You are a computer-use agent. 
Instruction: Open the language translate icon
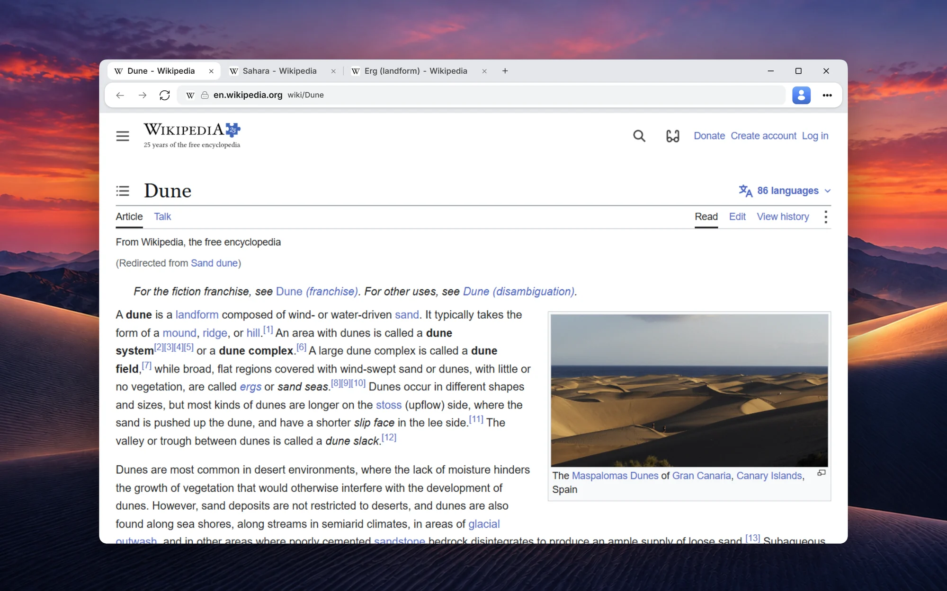coord(746,191)
